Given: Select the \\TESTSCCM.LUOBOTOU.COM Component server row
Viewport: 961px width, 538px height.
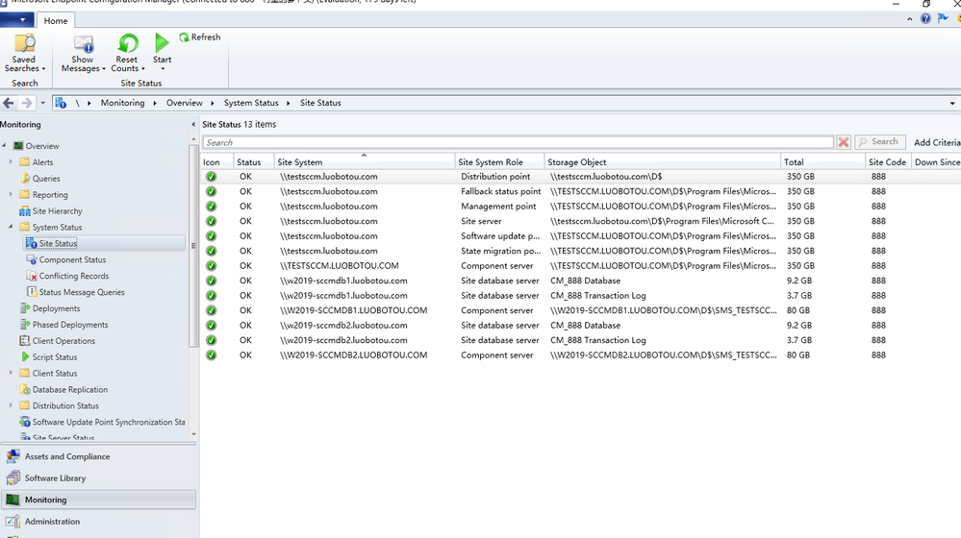Looking at the screenshot, I should (x=581, y=265).
